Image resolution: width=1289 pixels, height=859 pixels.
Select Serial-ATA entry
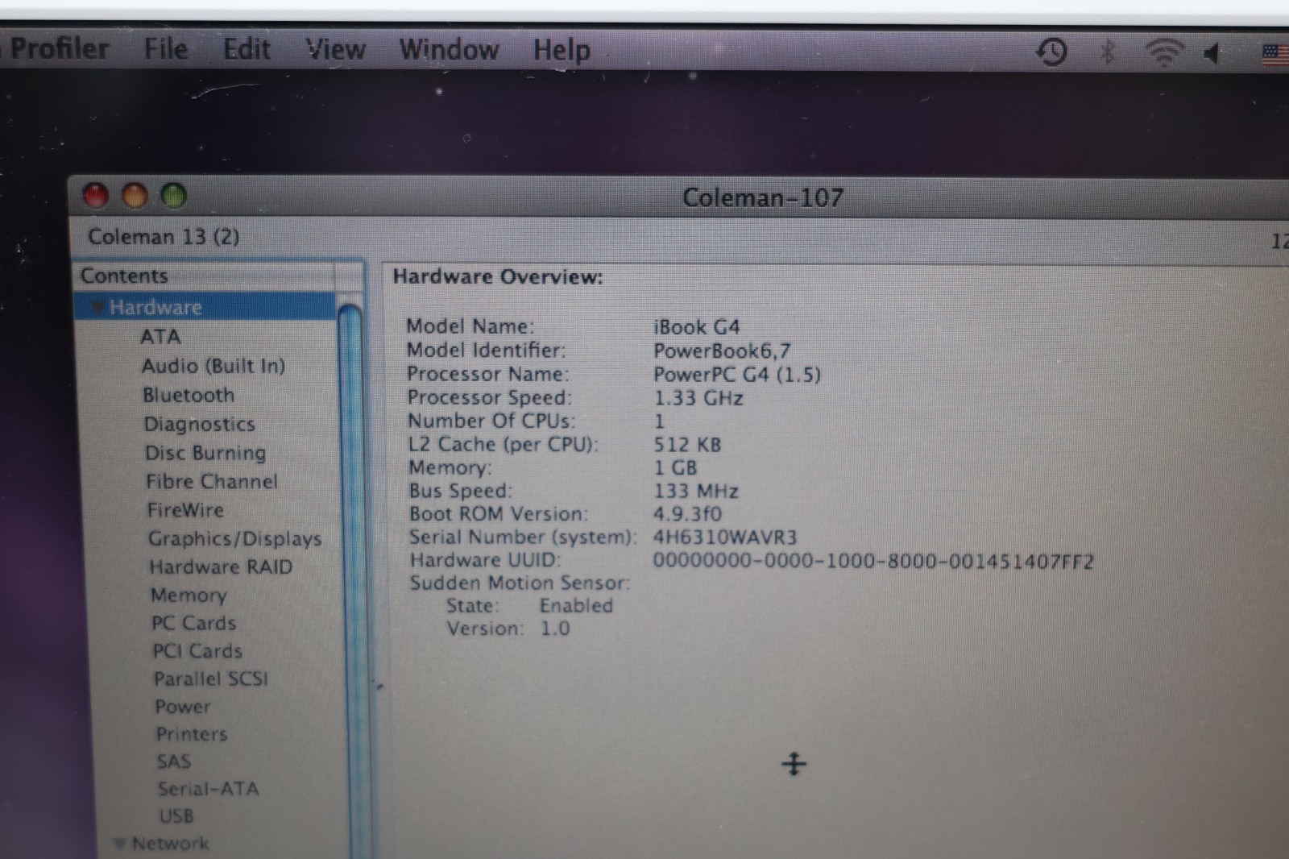209,789
